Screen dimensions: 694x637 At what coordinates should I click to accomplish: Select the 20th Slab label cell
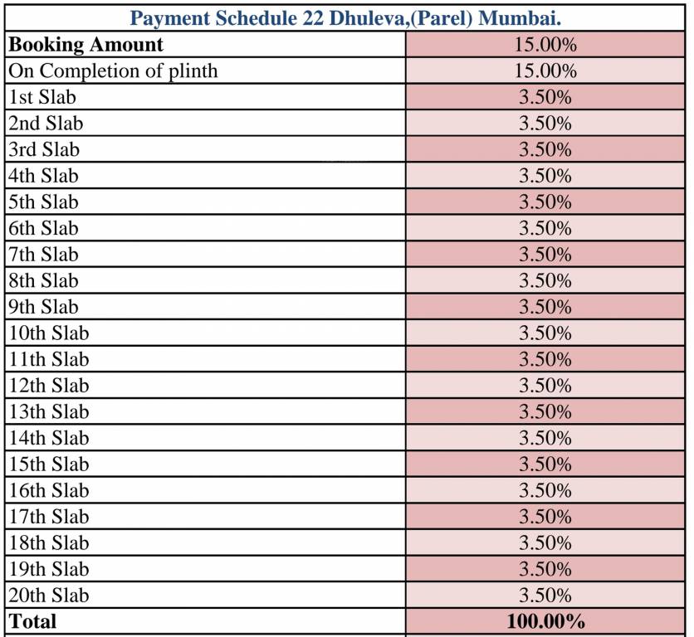point(48,596)
